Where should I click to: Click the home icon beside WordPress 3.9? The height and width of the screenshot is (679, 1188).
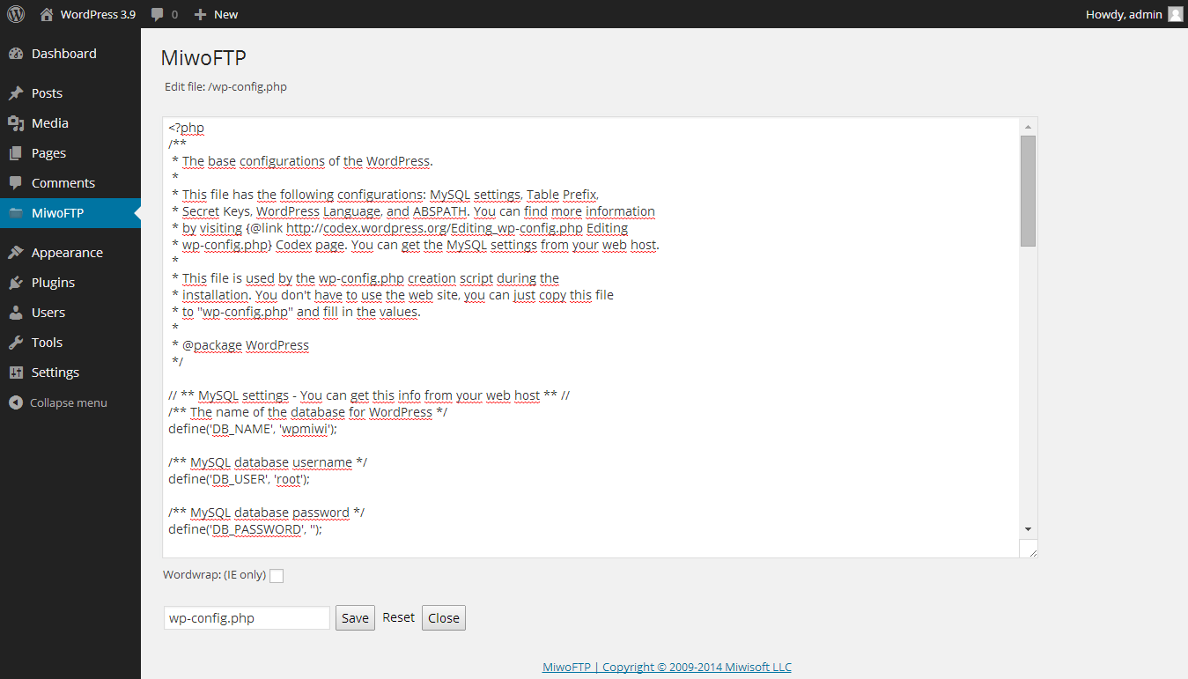pos(47,14)
